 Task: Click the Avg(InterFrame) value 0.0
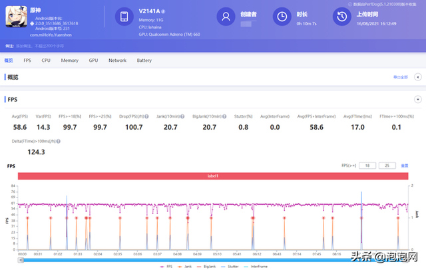click(x=275, y=127)
